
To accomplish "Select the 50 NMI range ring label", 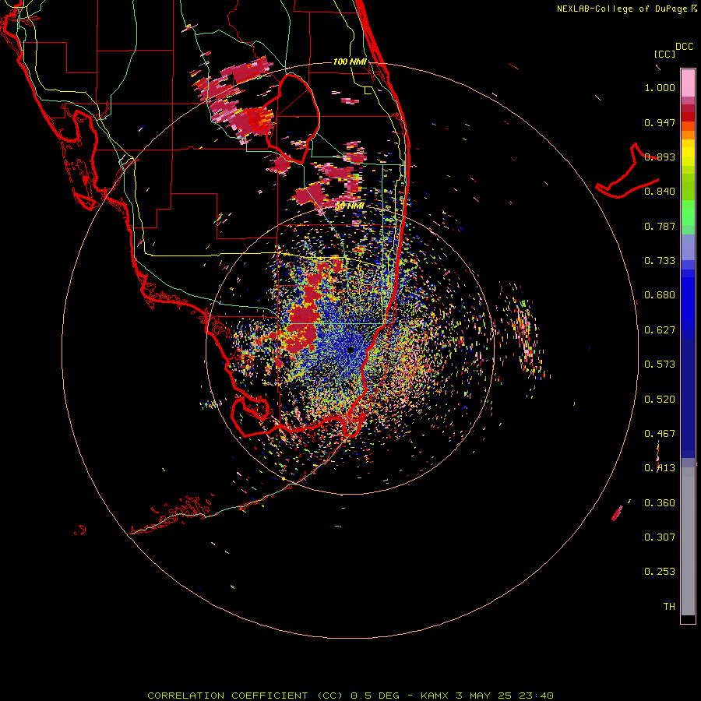I will pyautogui.click(x=350, y=206).
